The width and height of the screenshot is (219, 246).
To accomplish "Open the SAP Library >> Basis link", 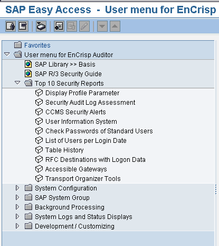I will tap(65, 65).
